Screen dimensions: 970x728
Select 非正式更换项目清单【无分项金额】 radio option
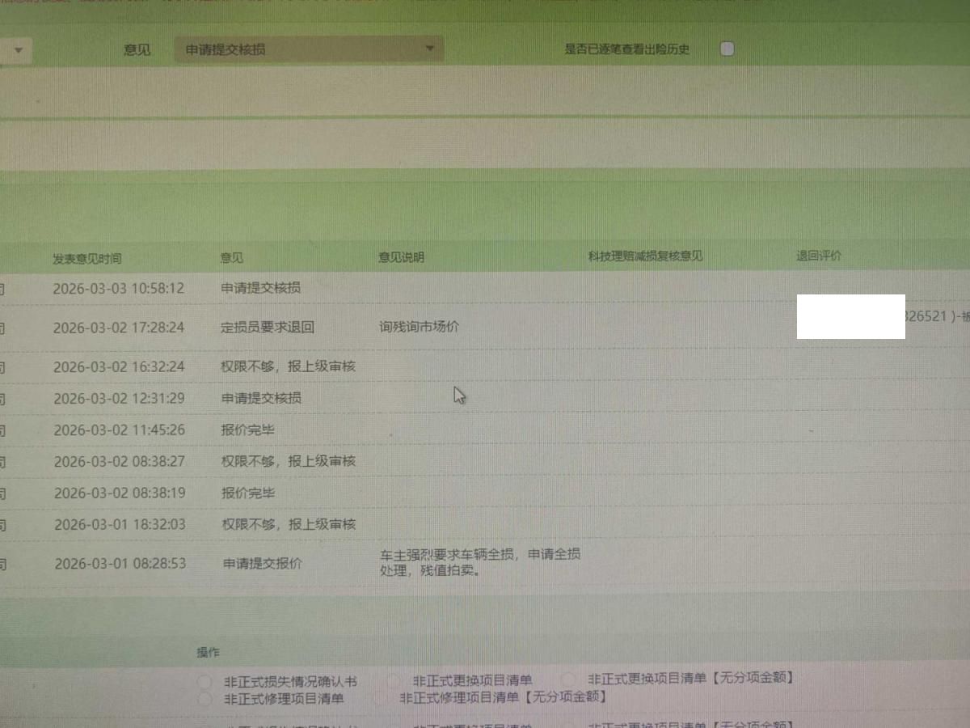[569, 679]
